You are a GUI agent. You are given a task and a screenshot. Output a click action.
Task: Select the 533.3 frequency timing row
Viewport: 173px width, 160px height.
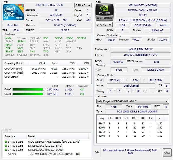point(132,131)
